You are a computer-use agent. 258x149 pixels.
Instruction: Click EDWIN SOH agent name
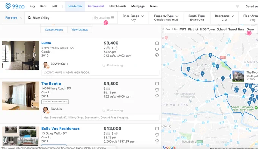[59, 64]
